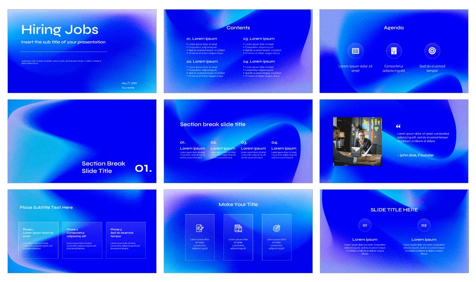
Task: Click the quotation mark icon above the quote
Action: pyautogui.click(x=399, y=127)
